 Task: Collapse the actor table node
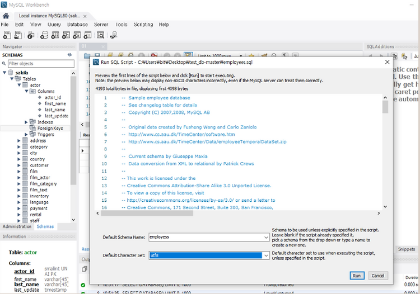[19, 85]
